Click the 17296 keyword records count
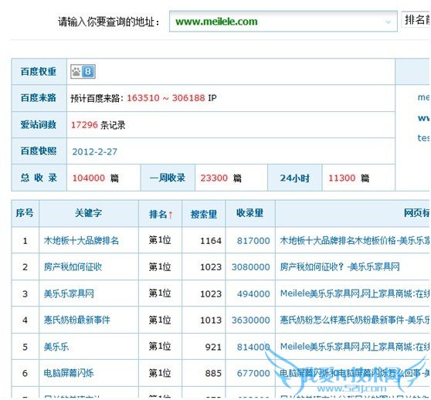This screenshot has height=400, width=431. [84, 125]
